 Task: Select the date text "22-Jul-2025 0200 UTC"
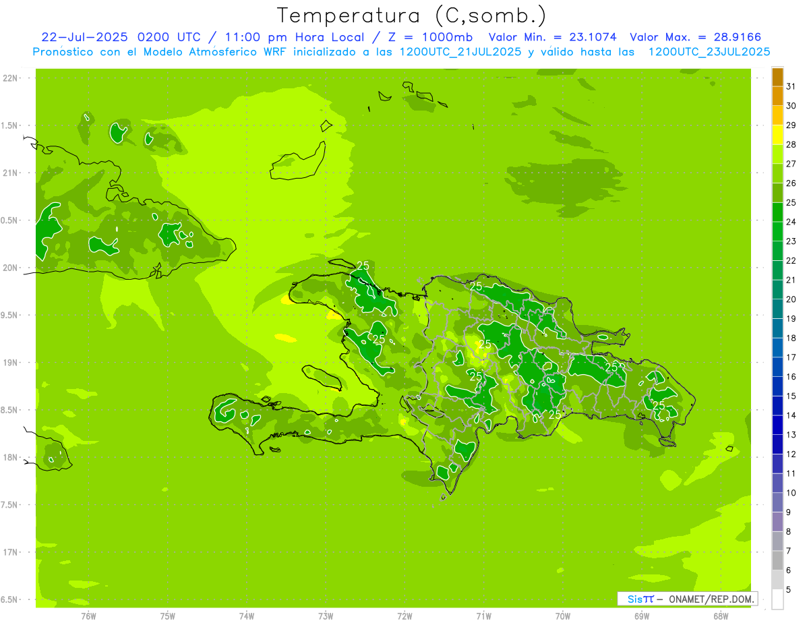[121, 37]
